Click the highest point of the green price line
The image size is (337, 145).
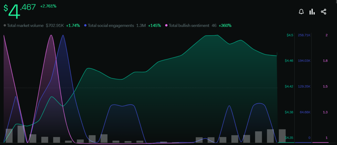[x=217, y=35]
